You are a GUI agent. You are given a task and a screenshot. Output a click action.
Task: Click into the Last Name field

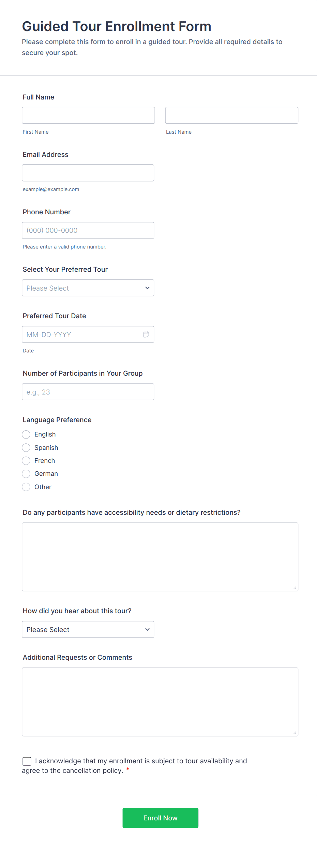pyautogui.click(x=232, y=115)
